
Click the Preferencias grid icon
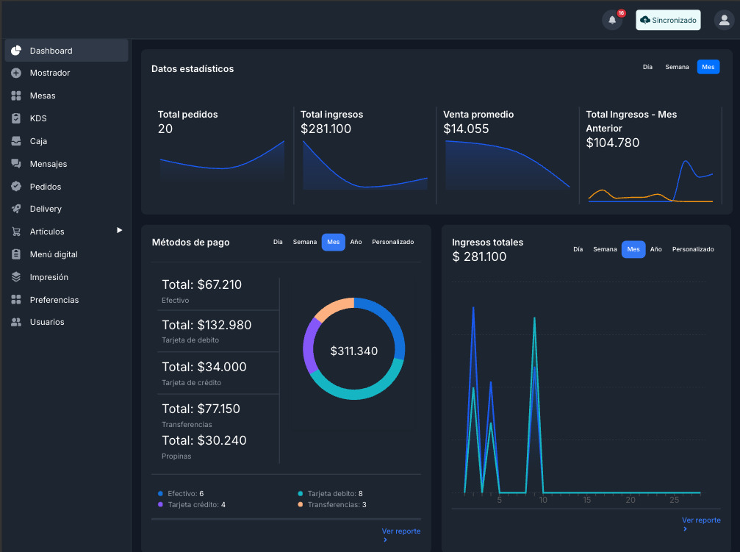point(16,299)
